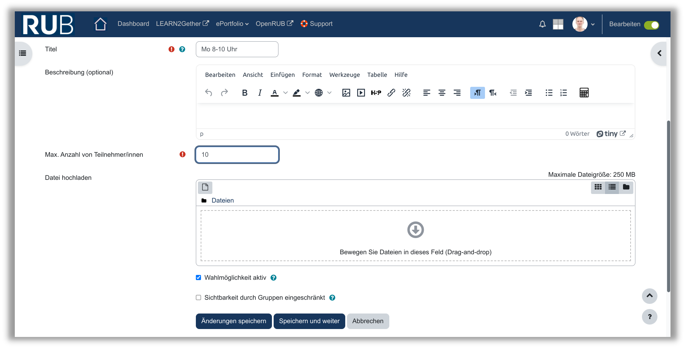Viewport: 686px width, 349px height.
Task: Click the Bold formatting icon
Action: click(x=245, y=93)
